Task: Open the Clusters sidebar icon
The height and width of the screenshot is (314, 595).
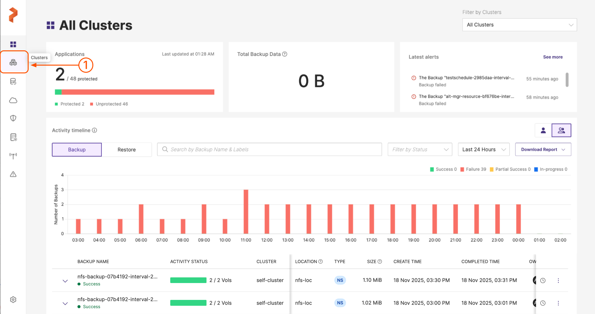Action: 13,62
